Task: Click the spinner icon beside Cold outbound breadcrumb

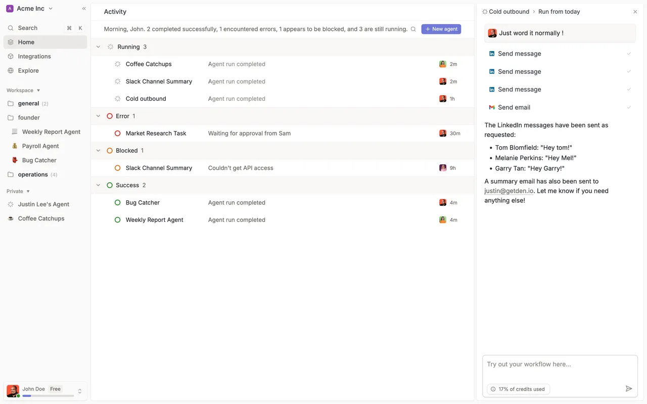Action: (485, 12)
